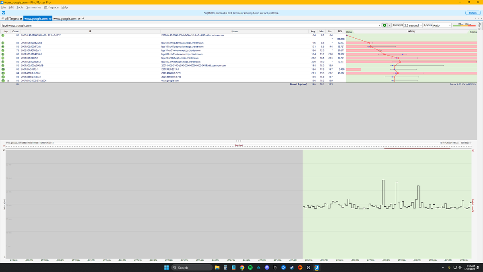Open the Help menu

coord(64,7)
